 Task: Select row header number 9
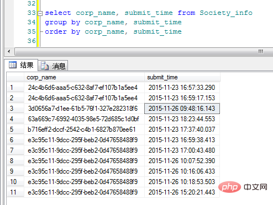15,171
